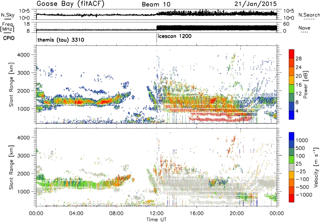Image resolution: width=320 pixels, height=222 pixels.
Task: Select the Freq. [MHz] axis label
Action: click(x=7, y=27)
